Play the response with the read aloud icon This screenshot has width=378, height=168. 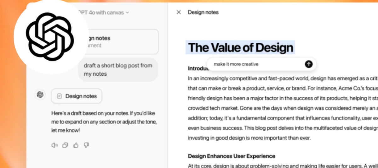click(54, 145)
